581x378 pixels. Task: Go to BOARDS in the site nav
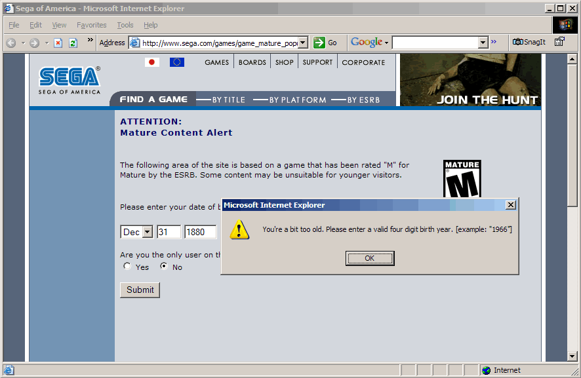pyautogui.click(x=252, y=63)
